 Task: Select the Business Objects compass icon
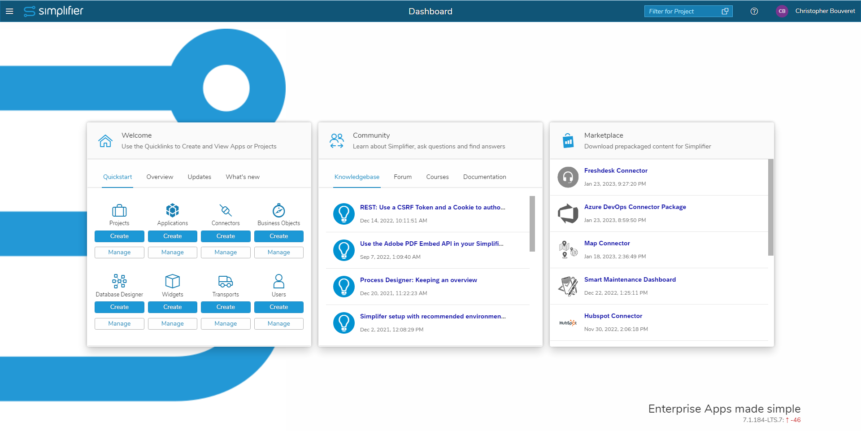click(278, 210)
